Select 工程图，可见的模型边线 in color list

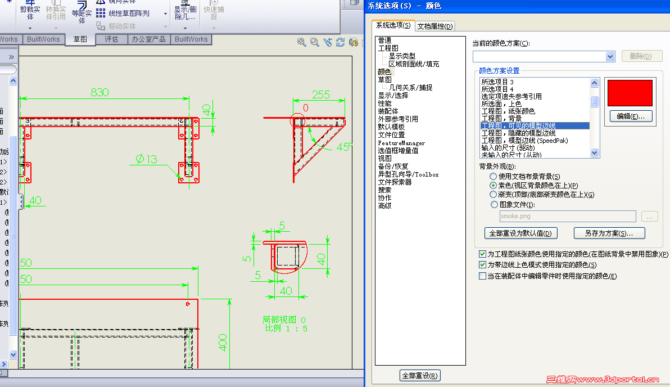click(535, 126)
